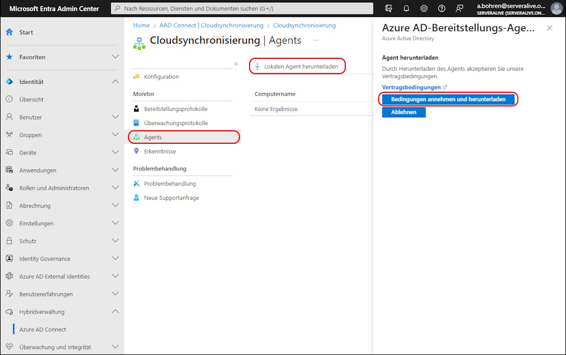The height and width of the screenshot is (355, 566).
Task: Select the Agents menu item
Action: click(x=184, y=137)
